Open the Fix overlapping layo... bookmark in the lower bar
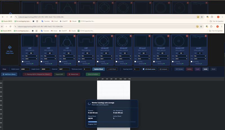This screenshot has width=225, height=130. pyautogui.click(x=22, y=31)
